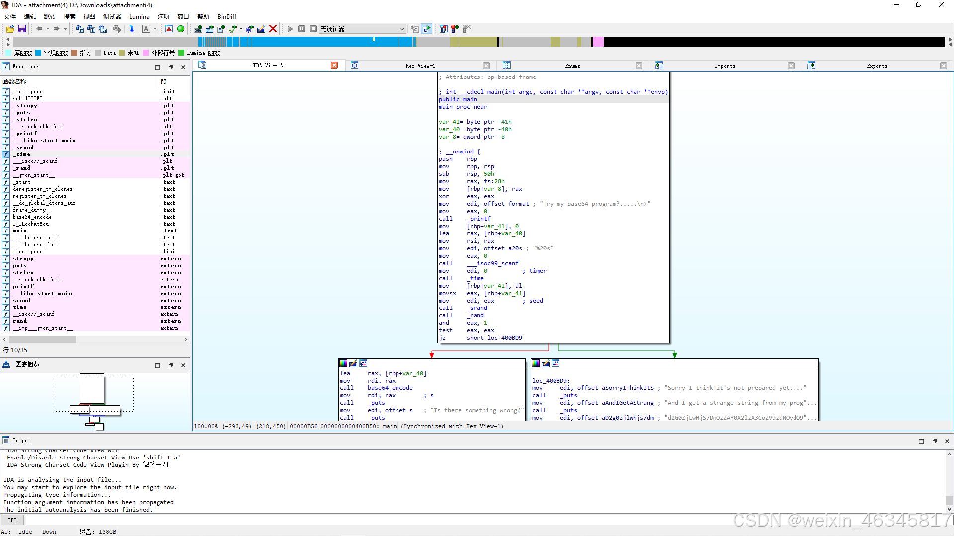Toggle floating state of the Functions window
The width and height of the screenshot is (954, 536).
[171, 66]
